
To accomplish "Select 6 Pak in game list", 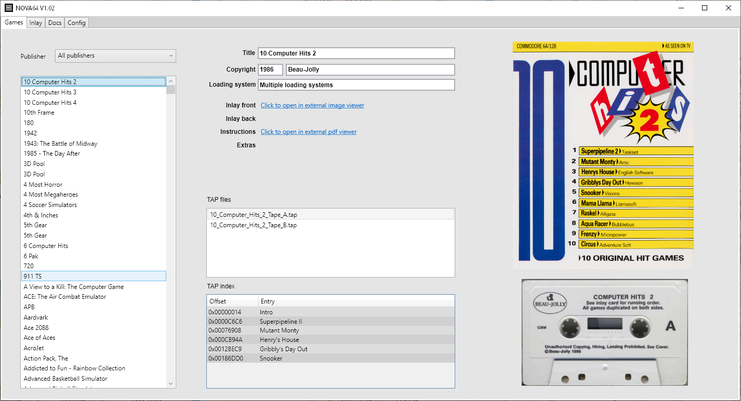I will [x=94, y=256].
